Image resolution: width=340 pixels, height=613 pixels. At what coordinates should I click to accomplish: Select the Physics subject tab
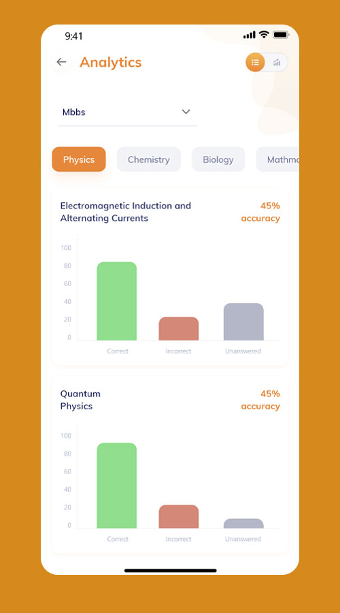tap(79, 159)
